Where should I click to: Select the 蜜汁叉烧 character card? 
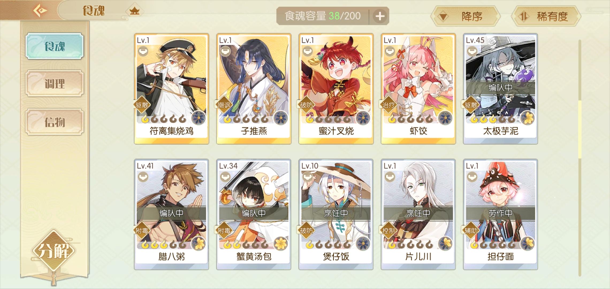click(336, 89)
